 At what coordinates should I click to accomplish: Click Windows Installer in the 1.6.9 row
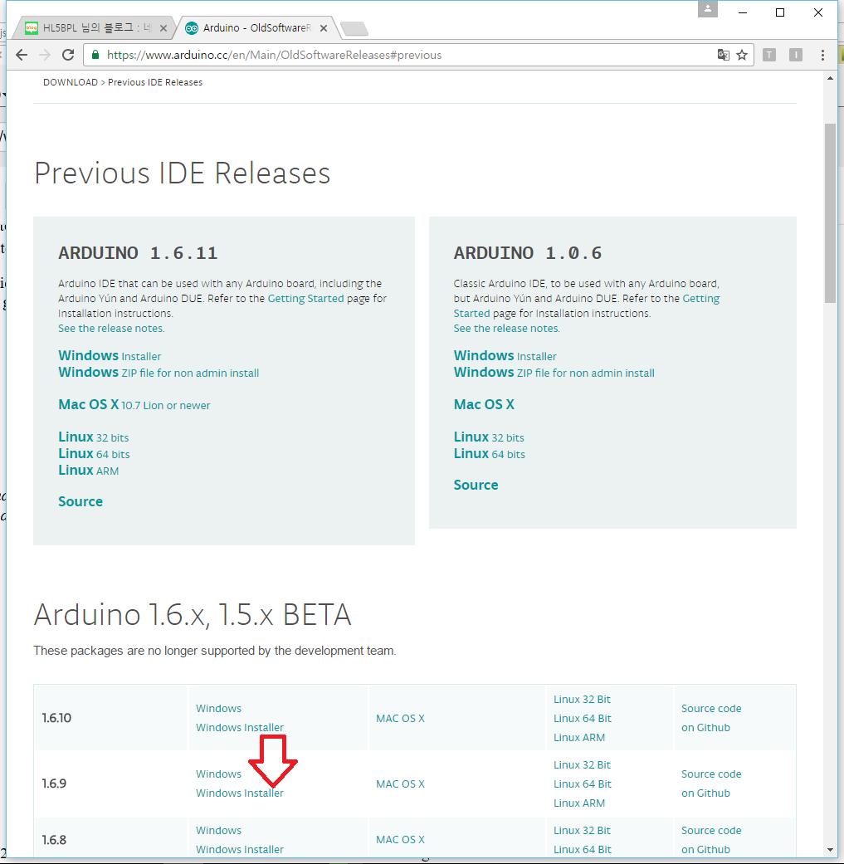click(x=240, y=793)
